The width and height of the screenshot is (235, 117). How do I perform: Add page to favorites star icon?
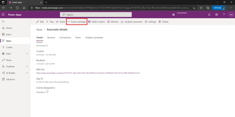[x=194, y=8]
